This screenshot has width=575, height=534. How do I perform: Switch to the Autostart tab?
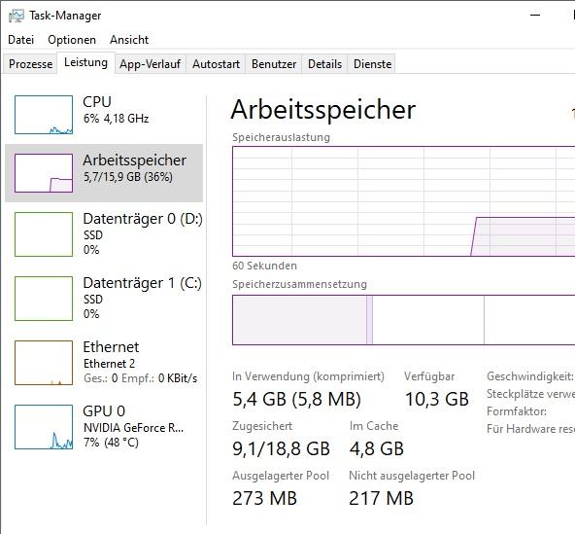tap(216, 64)
